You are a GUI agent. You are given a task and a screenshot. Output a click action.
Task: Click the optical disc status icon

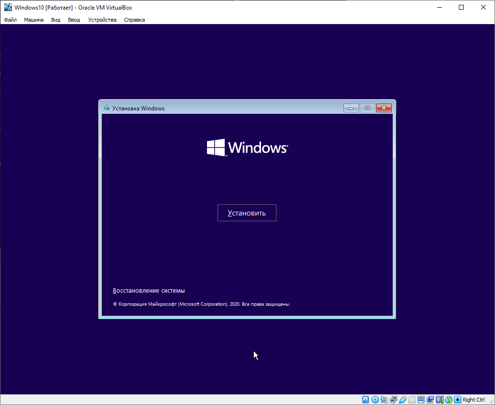coord(375,400)
